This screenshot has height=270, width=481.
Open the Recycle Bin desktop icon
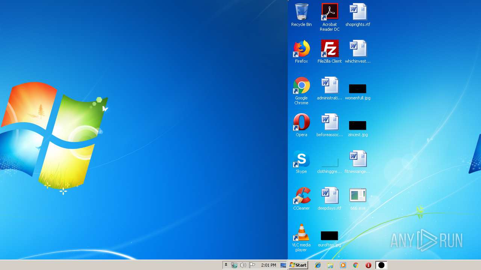tap(301, 15)
